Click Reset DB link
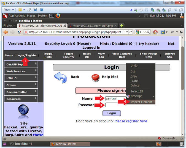Screen dimensions: 186x148 [x=87, y=55]
